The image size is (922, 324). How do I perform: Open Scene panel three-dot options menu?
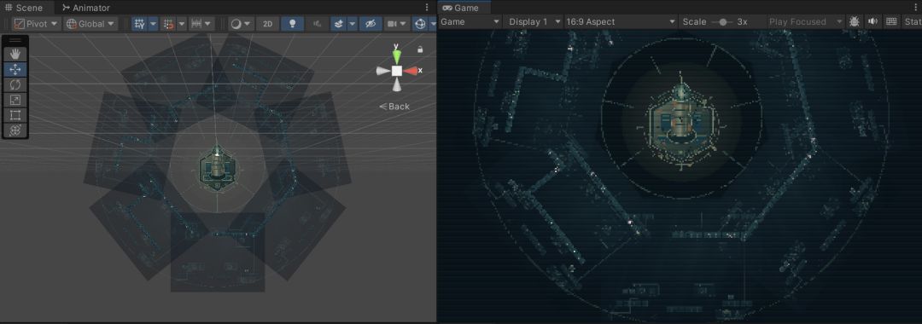(427, 8)
